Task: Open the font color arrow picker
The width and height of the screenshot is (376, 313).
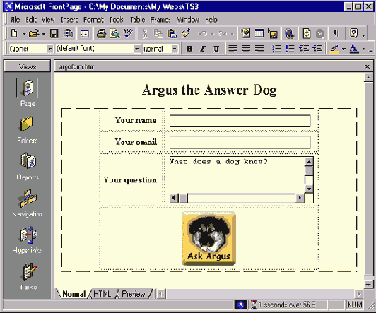Action: pos(363,49)
